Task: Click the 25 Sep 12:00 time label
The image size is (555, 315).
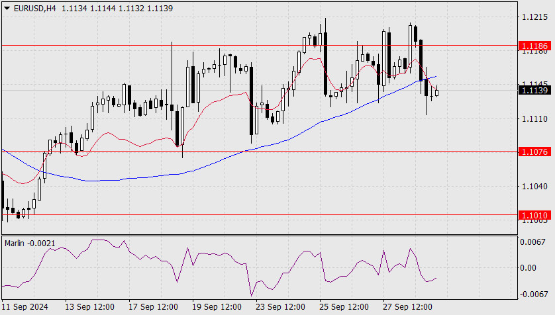Action: (x=344, y=306)
